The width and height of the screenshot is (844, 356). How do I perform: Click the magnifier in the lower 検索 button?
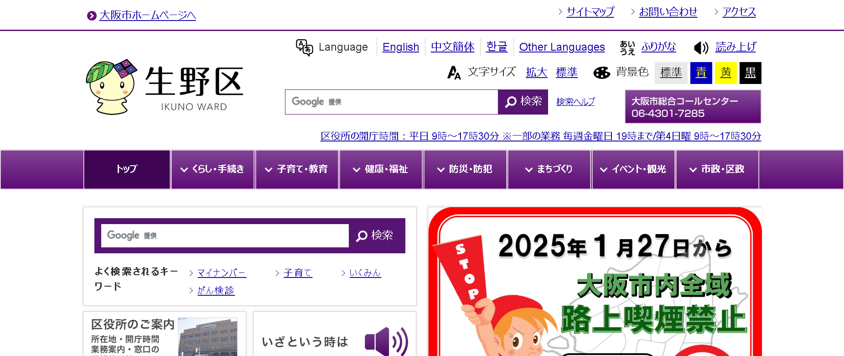coord(362,236)
